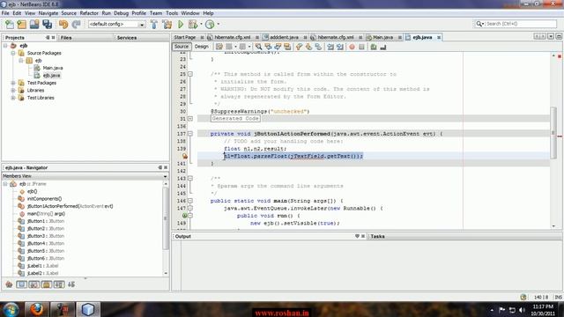Click the Clean and Build icon
The height and width of the screenshot is (317, 564).
coord(167,24)
